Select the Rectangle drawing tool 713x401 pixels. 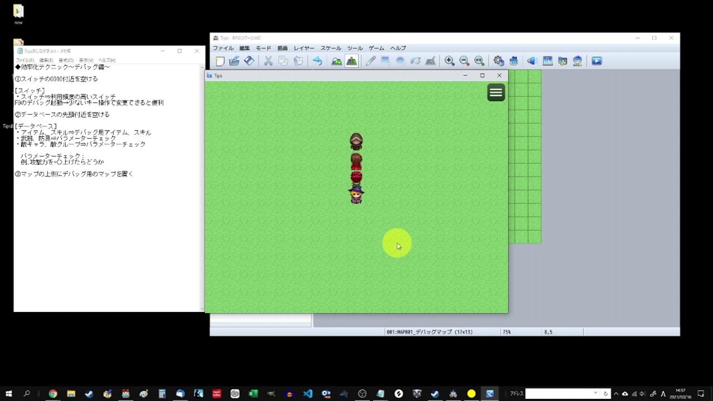385,61
